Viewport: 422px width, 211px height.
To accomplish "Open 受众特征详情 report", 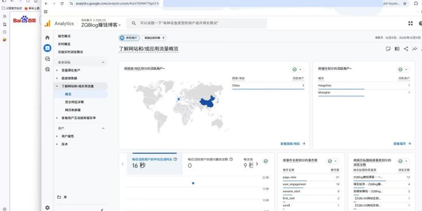I will 74,102.
